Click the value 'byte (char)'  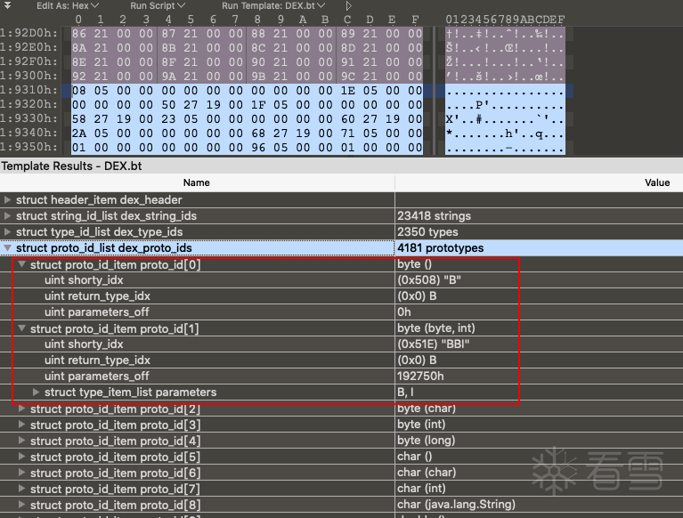[427, 409]
